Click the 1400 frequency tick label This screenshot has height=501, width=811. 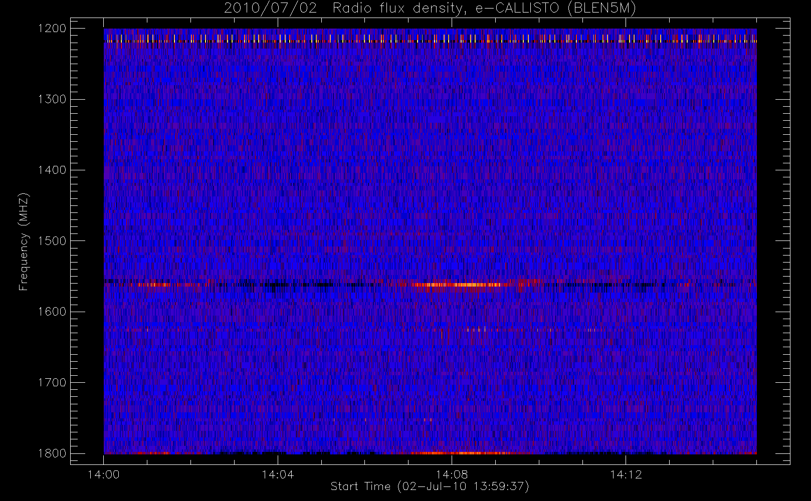[x=52, y=170]
